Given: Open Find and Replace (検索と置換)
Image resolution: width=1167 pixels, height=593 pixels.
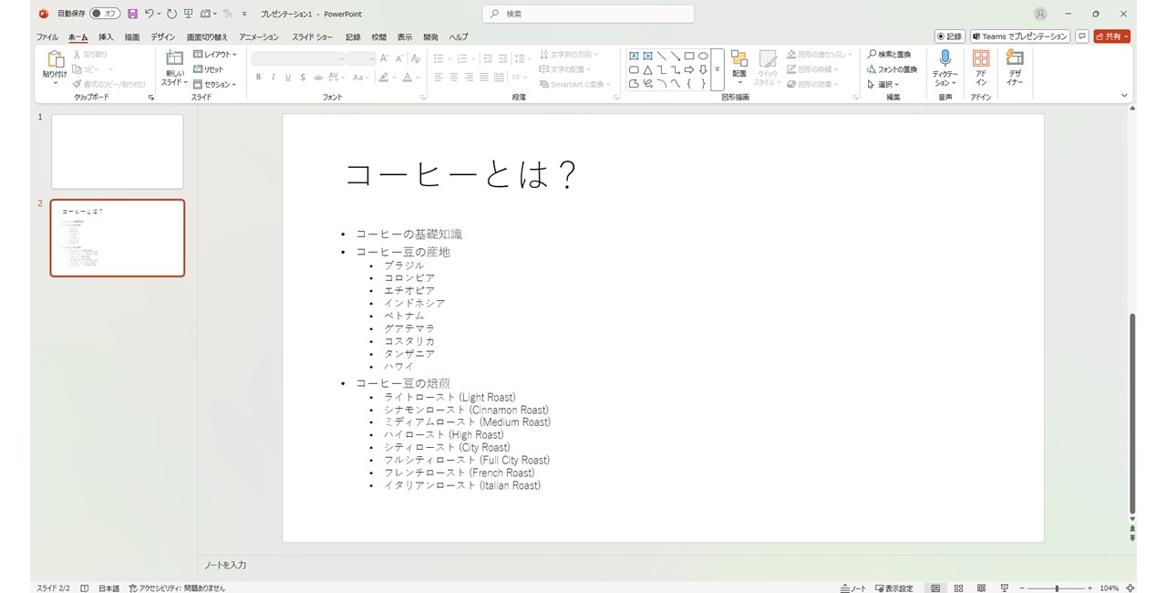Looking at the screenshot, I should pos(889,55).
